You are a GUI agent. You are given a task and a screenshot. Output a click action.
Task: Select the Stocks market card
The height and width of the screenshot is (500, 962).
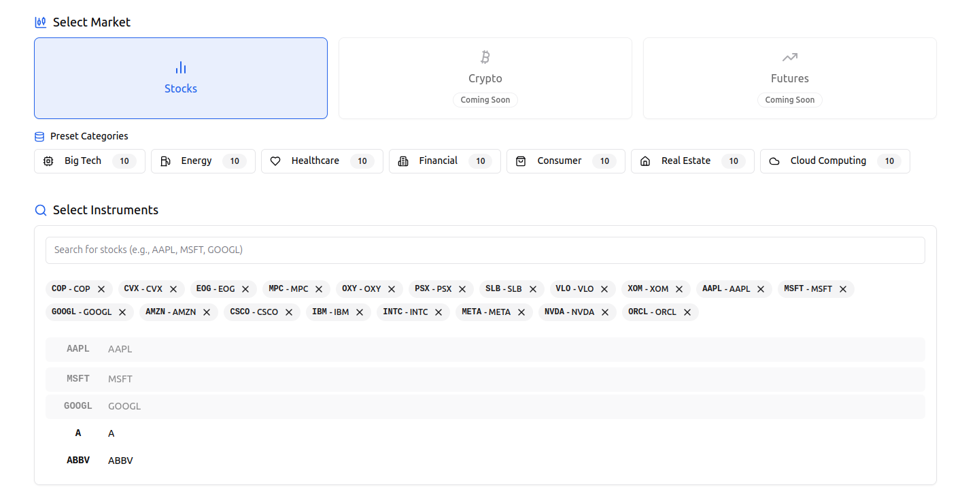point(181,78)
